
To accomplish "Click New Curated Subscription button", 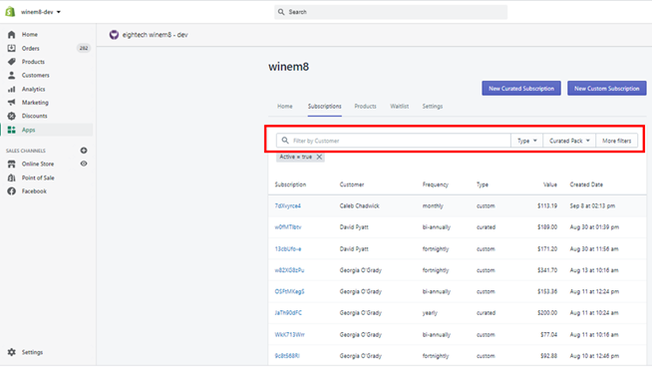I will 521,88.
